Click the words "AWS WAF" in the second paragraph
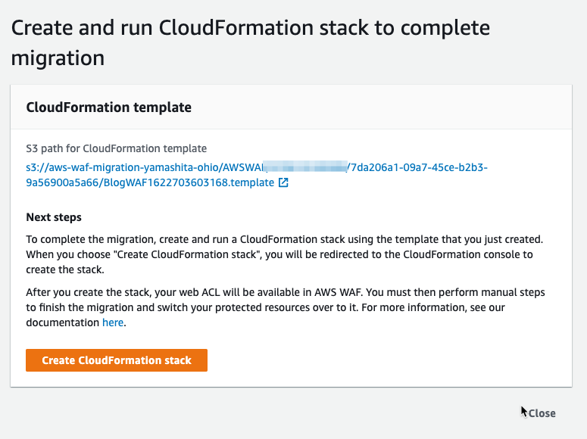Screen dimensions: 587x439 coord(339,292)
